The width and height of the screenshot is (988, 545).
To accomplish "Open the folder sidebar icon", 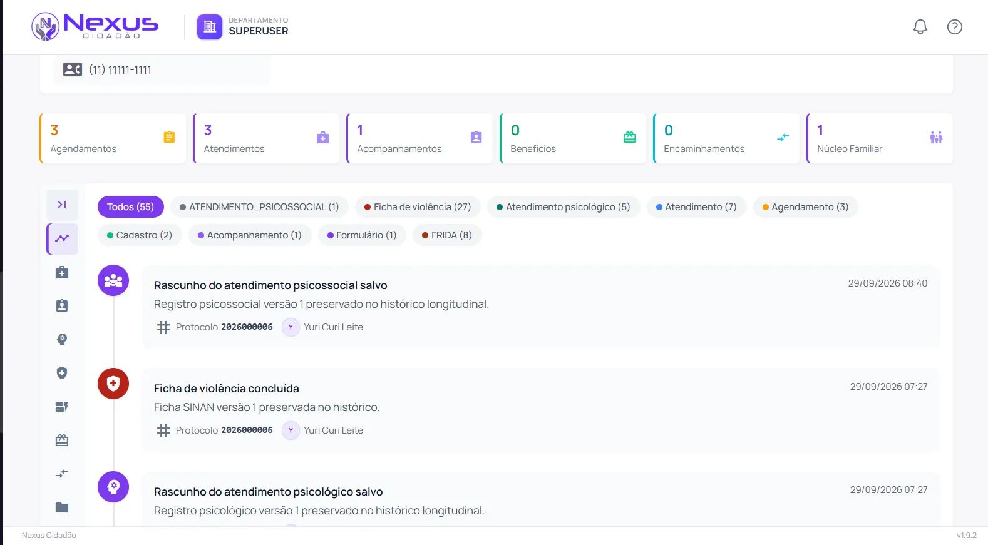I will click(62, 507).
